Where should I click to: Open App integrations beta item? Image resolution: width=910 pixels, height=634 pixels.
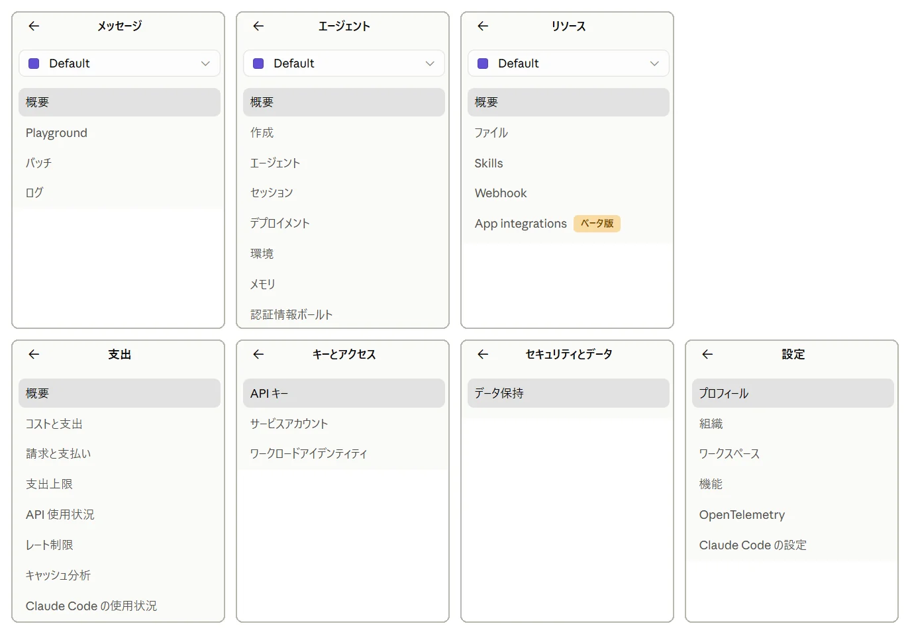(x=568, y=223)
